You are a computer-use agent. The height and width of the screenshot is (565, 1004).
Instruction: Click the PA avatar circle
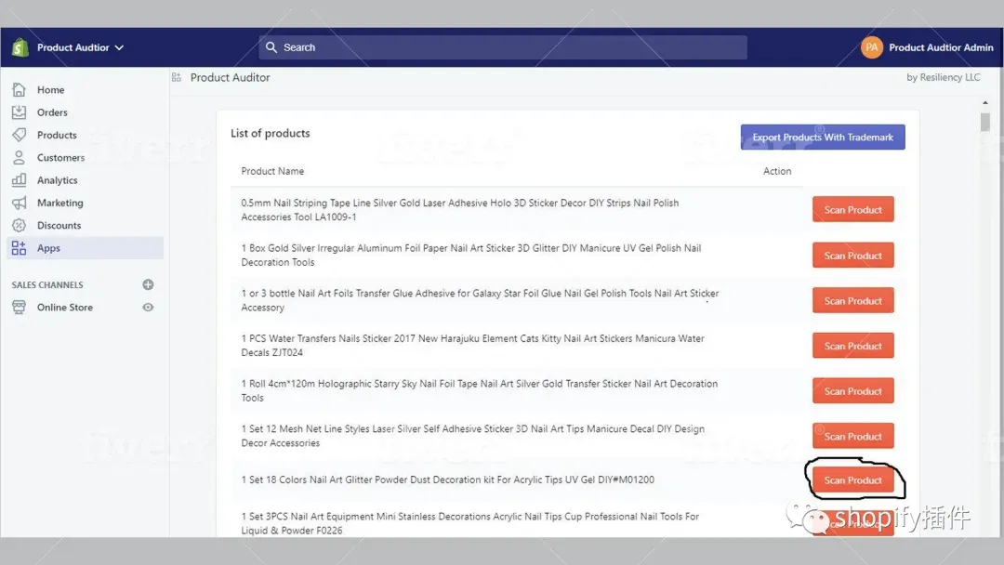click(x=871, y=47)
